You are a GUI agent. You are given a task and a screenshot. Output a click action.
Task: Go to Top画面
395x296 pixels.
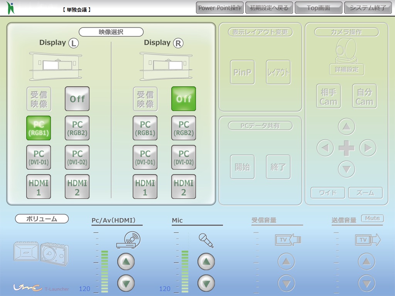tap(318, 8)
